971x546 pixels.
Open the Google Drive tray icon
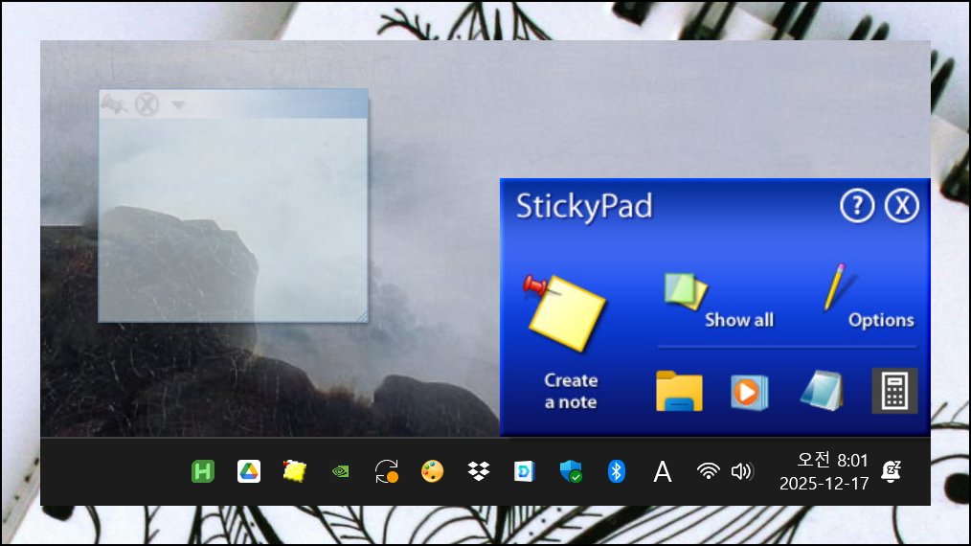pyautogui.click(x=248, y=471)
